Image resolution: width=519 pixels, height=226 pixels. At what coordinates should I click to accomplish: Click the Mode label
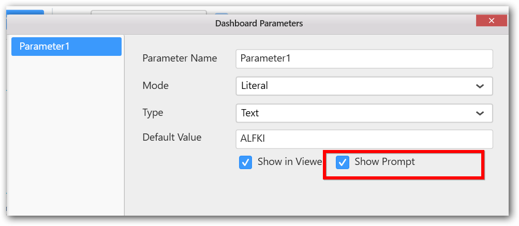click(156, 85)
